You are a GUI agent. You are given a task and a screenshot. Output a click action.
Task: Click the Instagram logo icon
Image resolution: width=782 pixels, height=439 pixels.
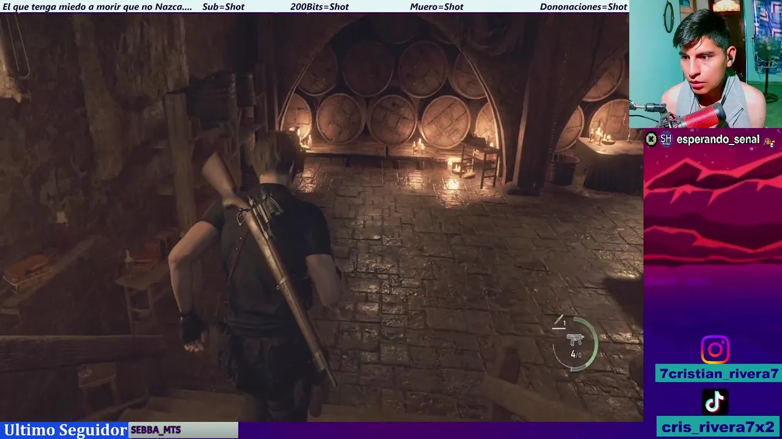tap(715, 350)
